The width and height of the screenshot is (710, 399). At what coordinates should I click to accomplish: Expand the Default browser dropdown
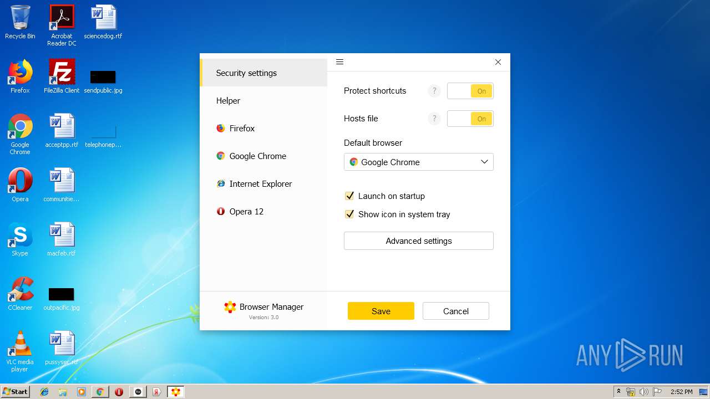pos(419,162)
